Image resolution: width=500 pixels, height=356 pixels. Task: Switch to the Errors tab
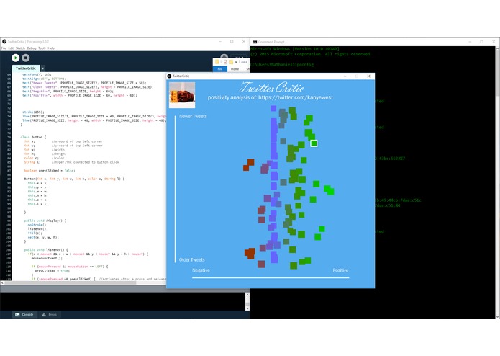pyautogui.click(x=50, y=314)
